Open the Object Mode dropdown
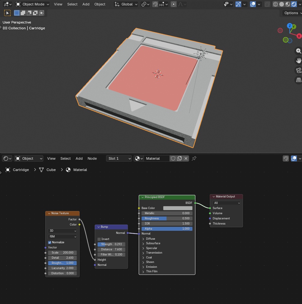Viewport: 302px width, 304px height. coord(32,4)
